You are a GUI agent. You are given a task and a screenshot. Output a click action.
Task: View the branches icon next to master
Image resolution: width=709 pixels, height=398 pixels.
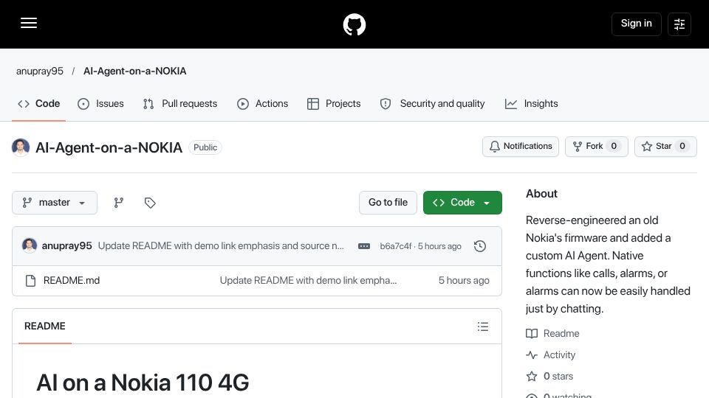pyautogui.click(x=118, y=203)
